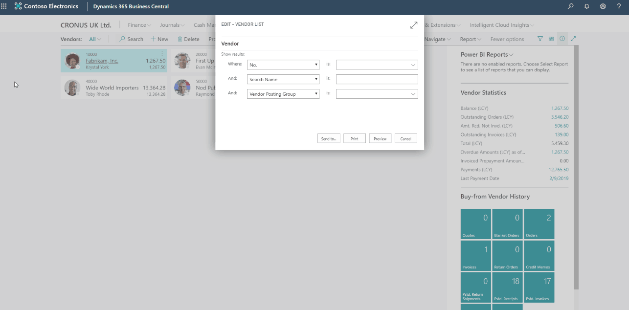Viewport: 629px width, 310px height.
Task: Click the FactBox vertical scrollbar
Action: 576,166
